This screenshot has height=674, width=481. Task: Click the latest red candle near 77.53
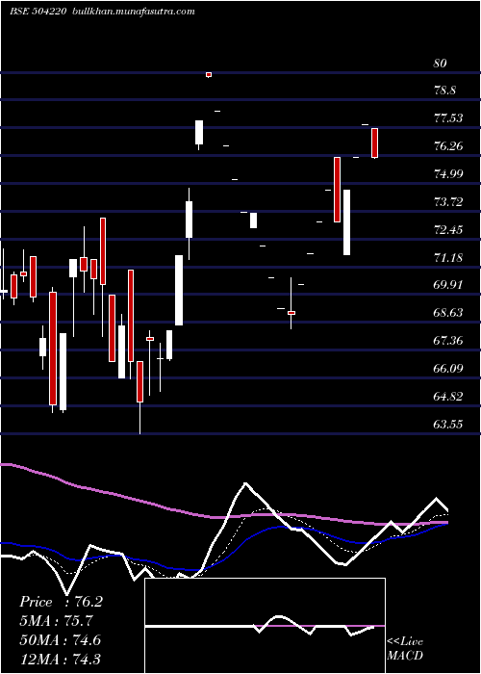pyautogui.click(x=375, y=143)
